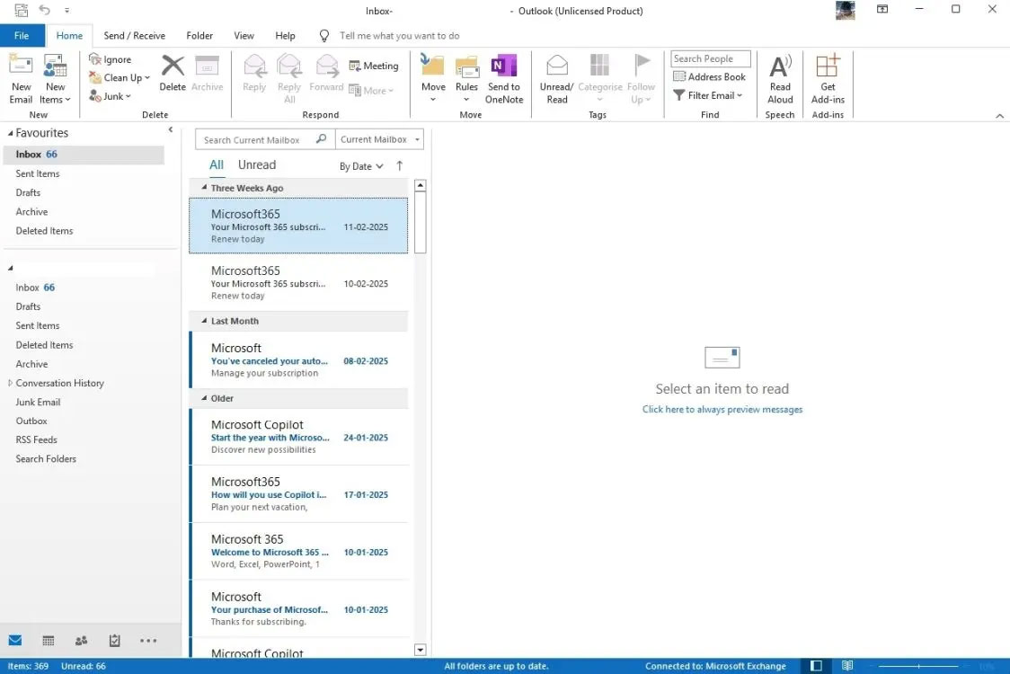Send the message to OneNote
The width and height of the screenshot is (1010, 674).
point(503,76)
